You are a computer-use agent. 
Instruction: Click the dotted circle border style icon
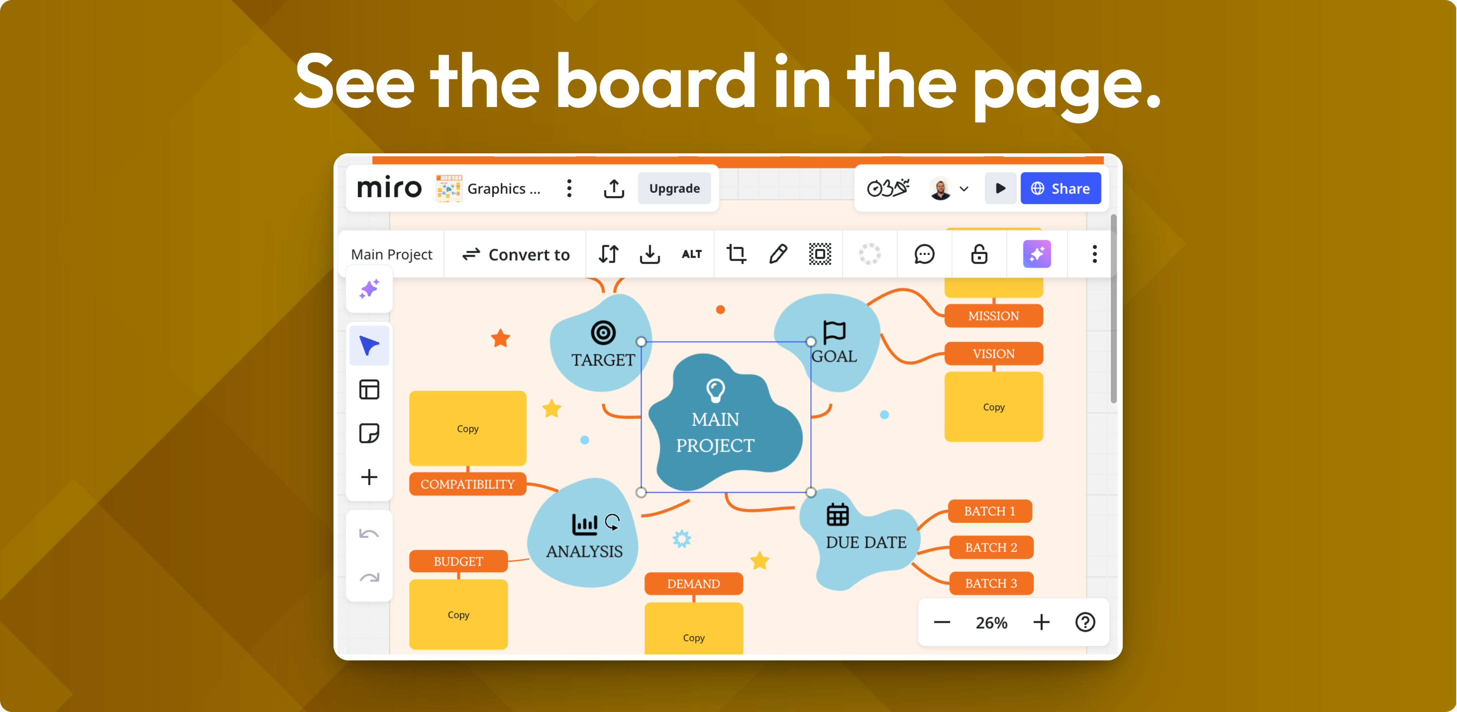(x=870, y=254)
